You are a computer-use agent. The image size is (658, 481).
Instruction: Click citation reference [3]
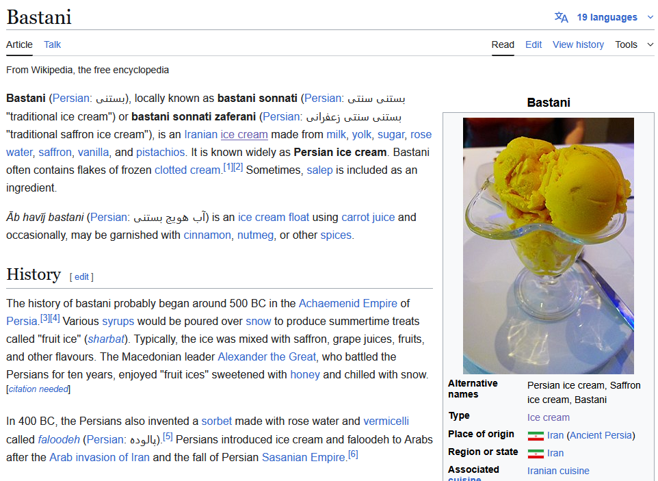[45, 317]
